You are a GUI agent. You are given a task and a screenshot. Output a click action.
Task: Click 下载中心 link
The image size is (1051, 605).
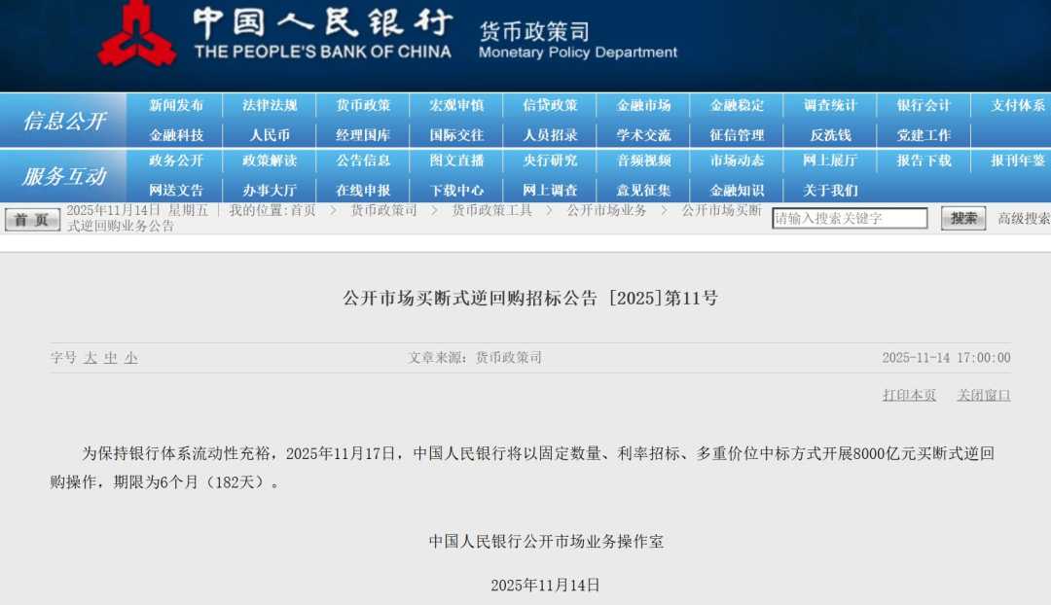pyautogui.click(x=456, y=191)
